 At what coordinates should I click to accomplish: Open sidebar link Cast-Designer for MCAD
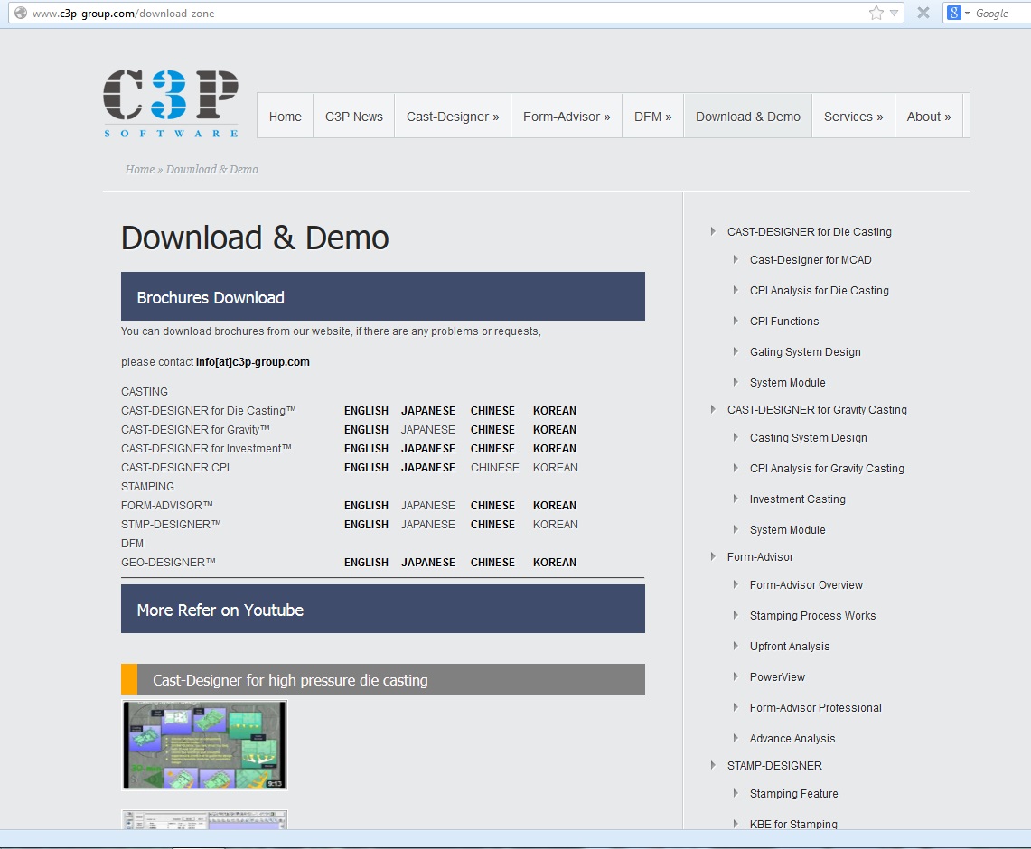coord(811,260)
